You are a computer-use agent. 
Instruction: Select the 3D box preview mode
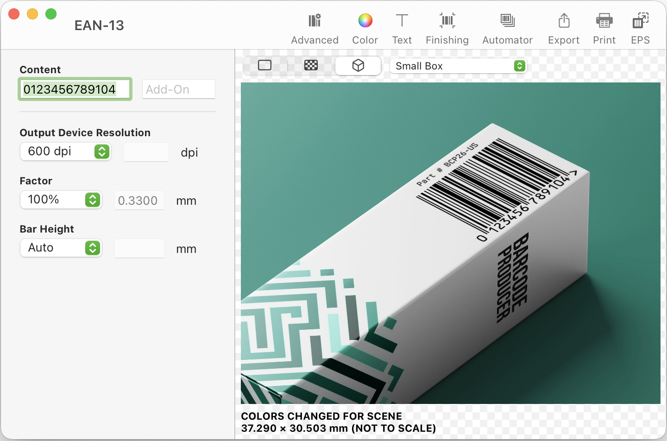(358, 65)
